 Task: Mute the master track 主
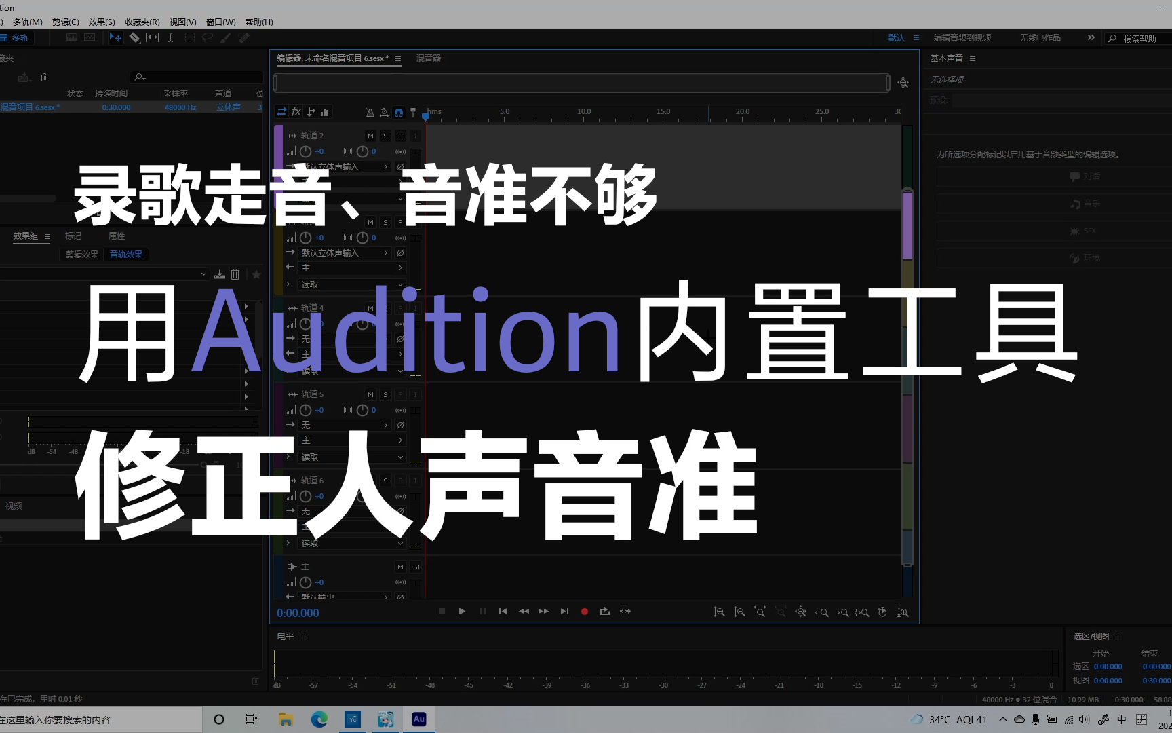(400, 567)
